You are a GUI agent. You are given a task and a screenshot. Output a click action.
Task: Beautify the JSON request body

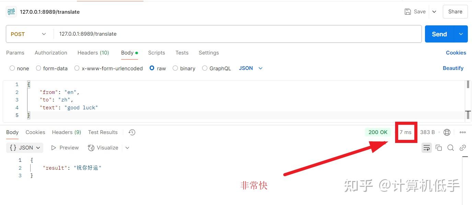point(453,68)
